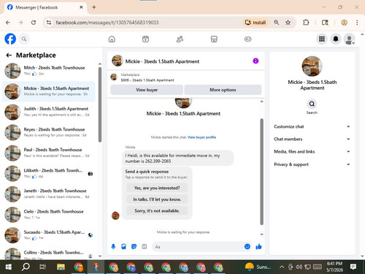
Task: Expand Media, files and links section
Action: (312, 151)
